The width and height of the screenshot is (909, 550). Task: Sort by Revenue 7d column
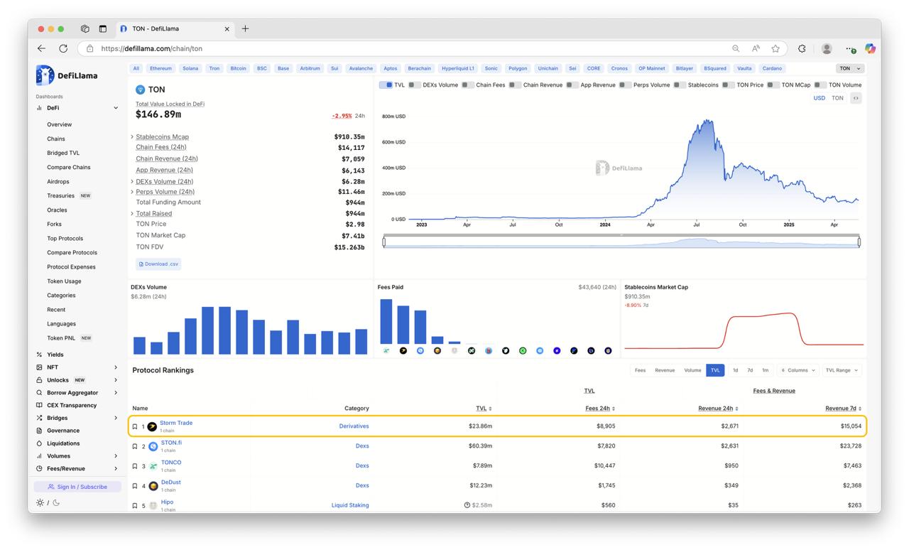coord(844,409)
